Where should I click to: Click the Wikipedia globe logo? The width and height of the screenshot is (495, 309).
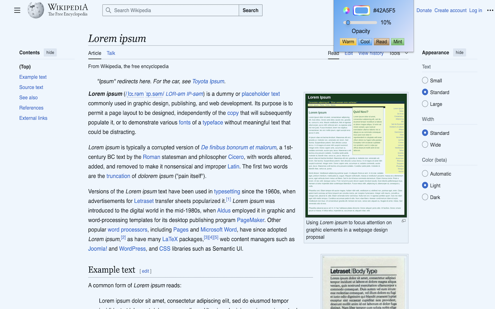pos(36,10)
